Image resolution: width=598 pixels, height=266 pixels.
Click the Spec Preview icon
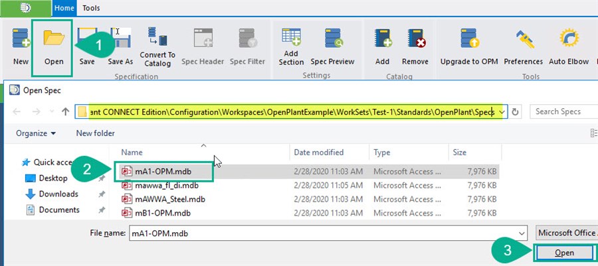334,38
